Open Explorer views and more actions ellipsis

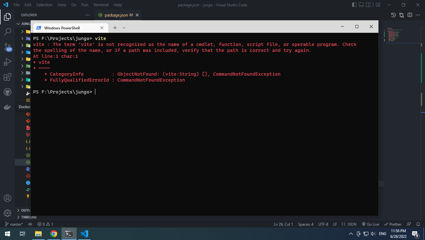(87, 15)
